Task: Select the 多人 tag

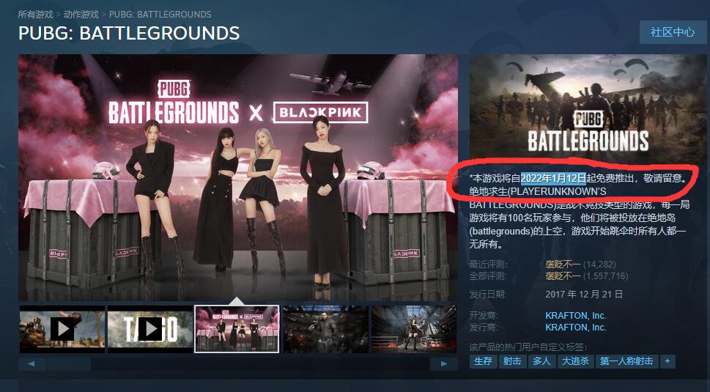Action: click(541, 361)
